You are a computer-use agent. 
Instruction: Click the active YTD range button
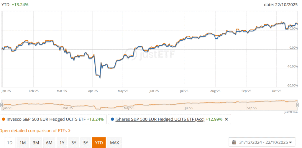(x=99, y=143)
